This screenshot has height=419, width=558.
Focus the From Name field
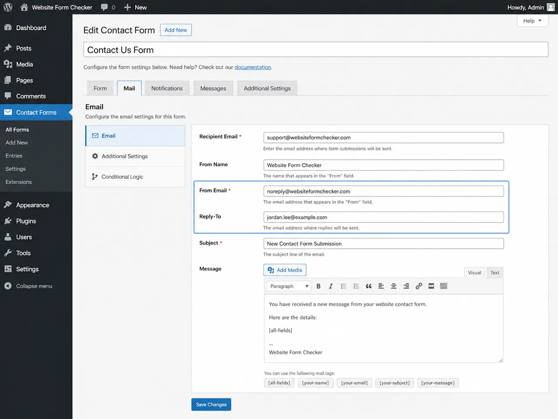click(x=384, y=165)
